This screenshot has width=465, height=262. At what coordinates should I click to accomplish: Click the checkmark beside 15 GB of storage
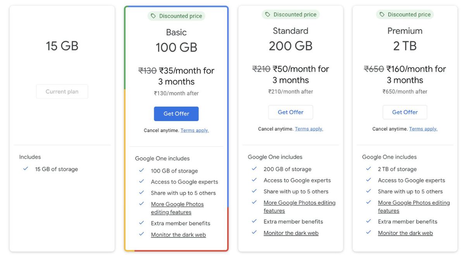26,169
